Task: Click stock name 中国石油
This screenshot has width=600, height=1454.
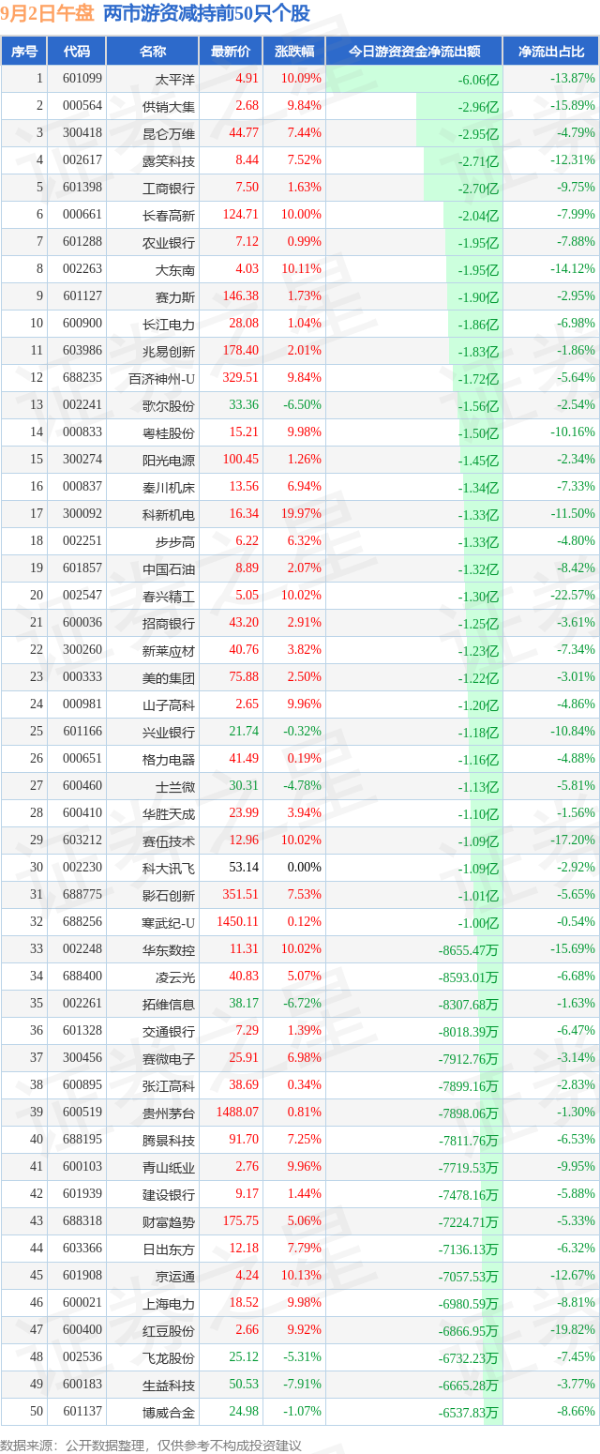Action: point(169,568)
